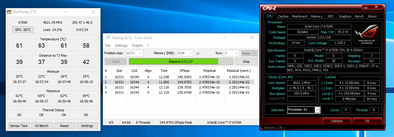The height and width of the screenshot is (137, 394).
Task: Click the Load 24.0% reading
Action: coord(53,30)
